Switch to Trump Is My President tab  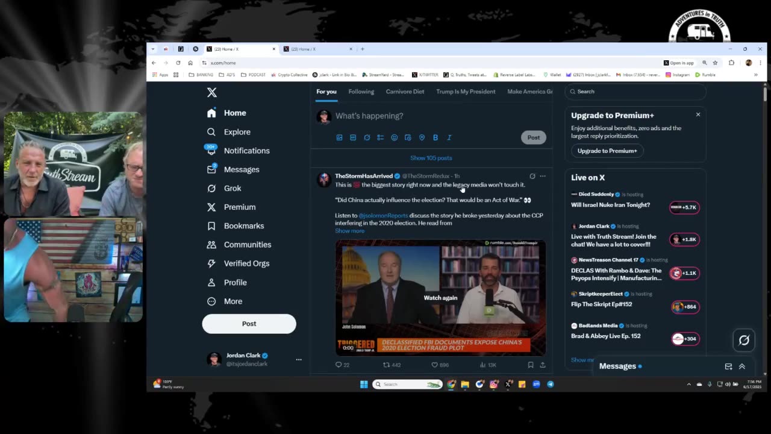tap(466, 92)
